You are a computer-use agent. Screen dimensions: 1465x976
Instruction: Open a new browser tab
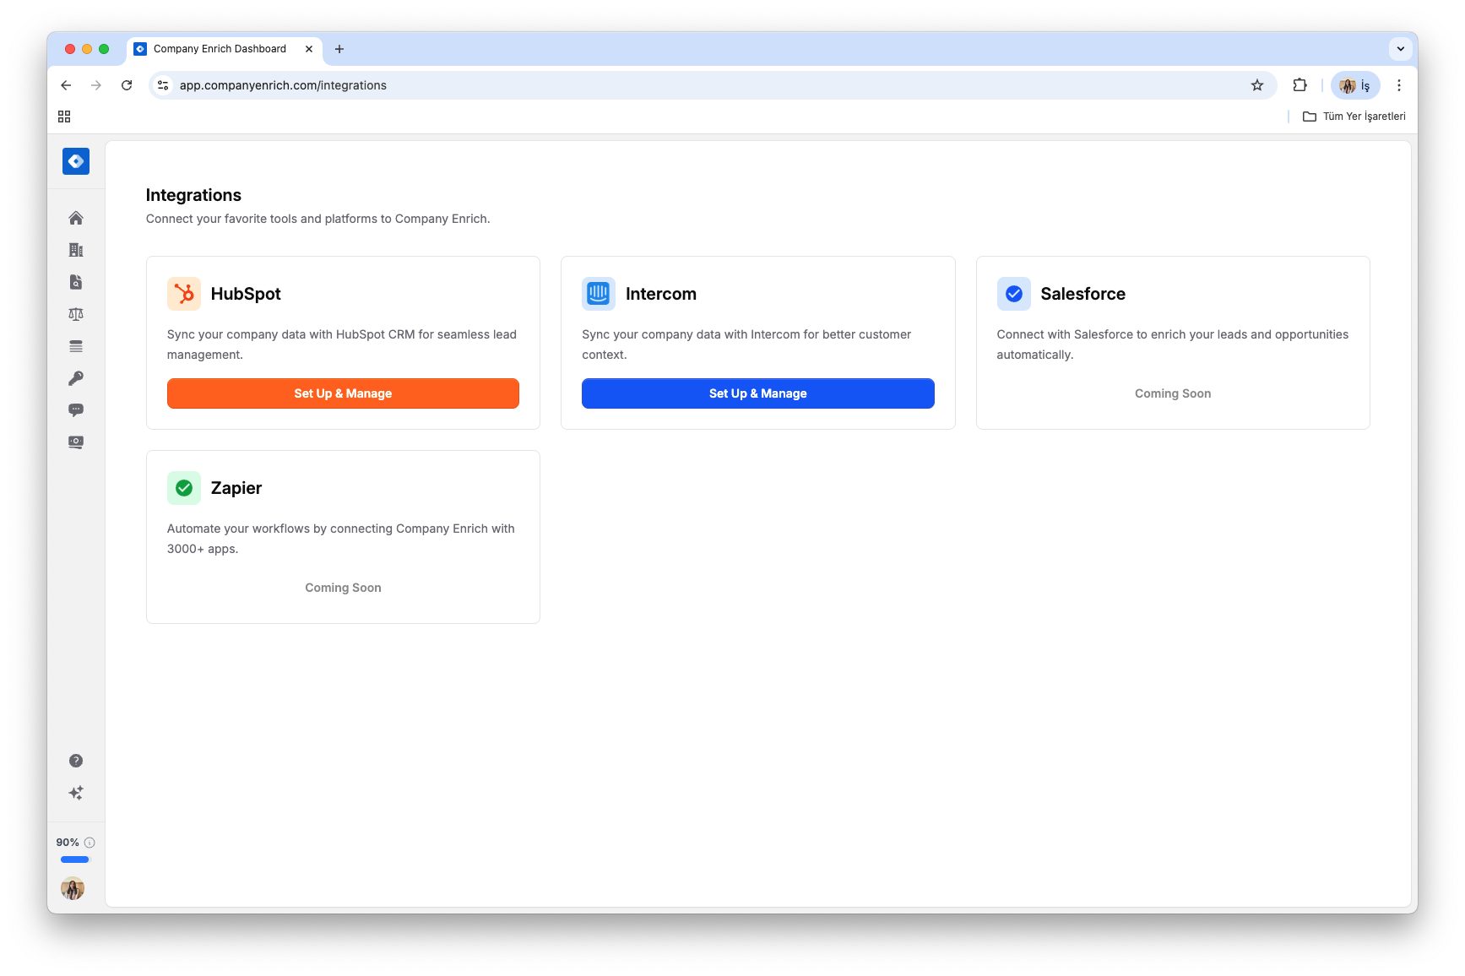point(339,49)
